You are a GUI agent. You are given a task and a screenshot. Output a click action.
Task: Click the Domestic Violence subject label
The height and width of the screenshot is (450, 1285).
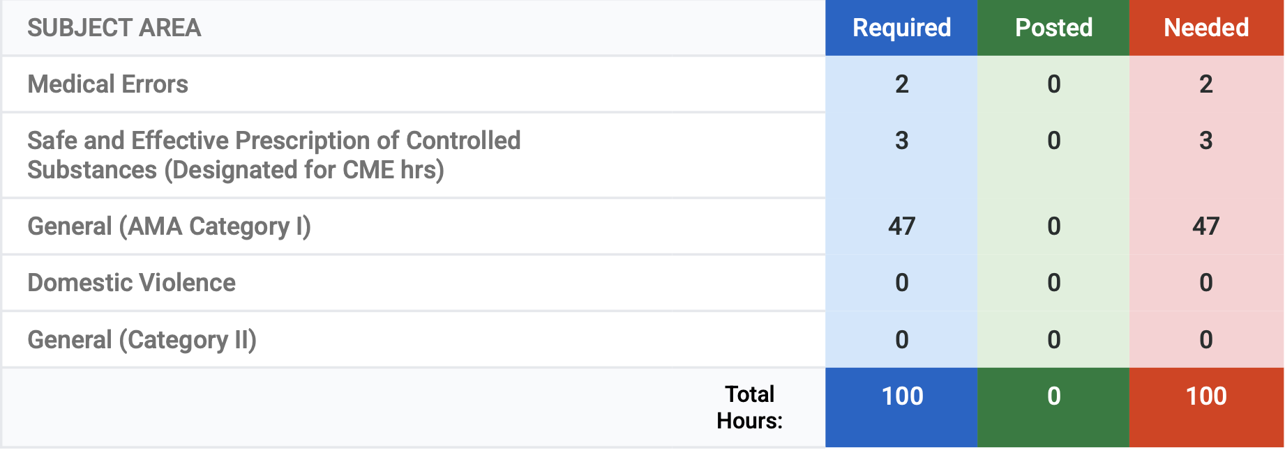coord(131,283)
